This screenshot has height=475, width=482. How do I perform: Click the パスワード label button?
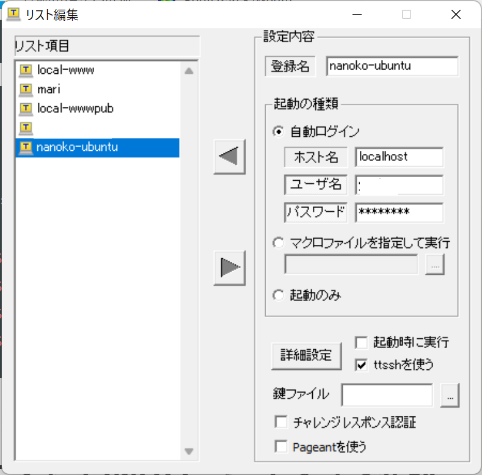pyautogui.click(x=316, y=212)
